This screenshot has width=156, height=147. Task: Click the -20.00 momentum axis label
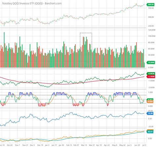tap(150, 127)
